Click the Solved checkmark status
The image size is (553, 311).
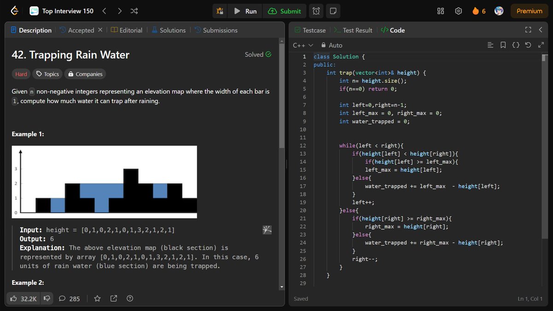[258, 54]
